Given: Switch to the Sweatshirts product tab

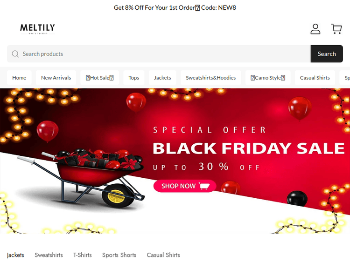Looking at the screenshot, I should tap(49, 255).
